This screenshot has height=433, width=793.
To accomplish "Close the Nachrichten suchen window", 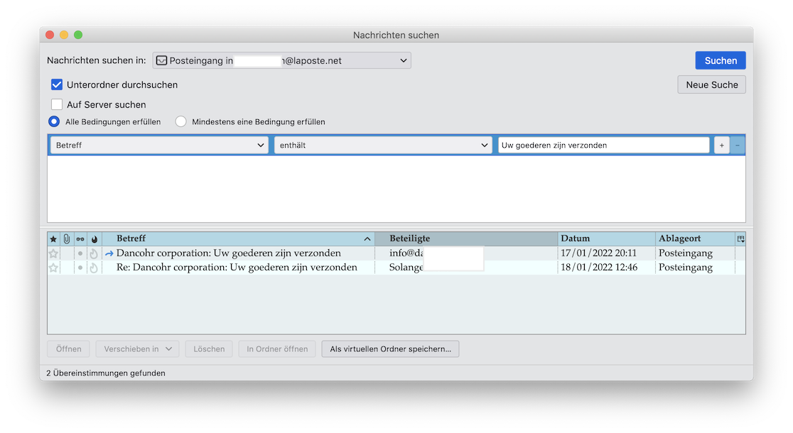I will pyautogui.click(x=50, y=35).
